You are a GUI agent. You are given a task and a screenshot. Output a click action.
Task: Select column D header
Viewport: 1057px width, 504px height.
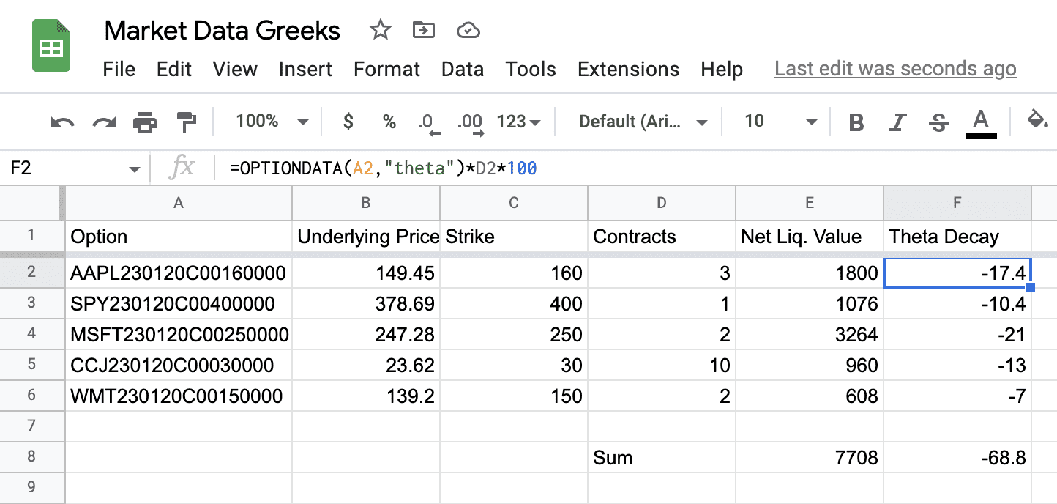point(662,203)
